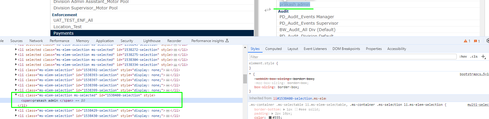Add new style rule plus icon
This screenshot has height=119, width=489.
[x=483, y=57]
